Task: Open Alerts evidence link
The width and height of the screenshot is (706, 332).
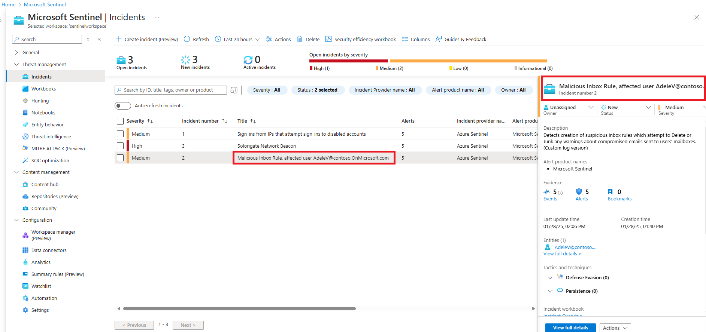Action: 582,199
